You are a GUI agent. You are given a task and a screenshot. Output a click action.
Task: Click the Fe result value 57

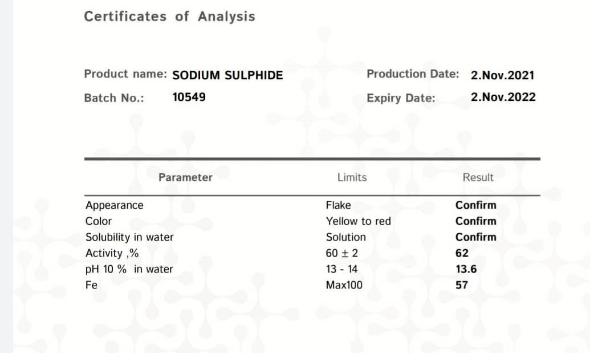click(462, 285)
